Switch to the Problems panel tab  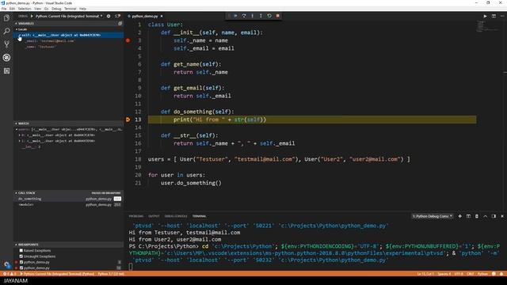point(135,216)
